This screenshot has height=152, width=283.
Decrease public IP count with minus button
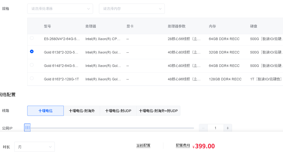(203, 128)
